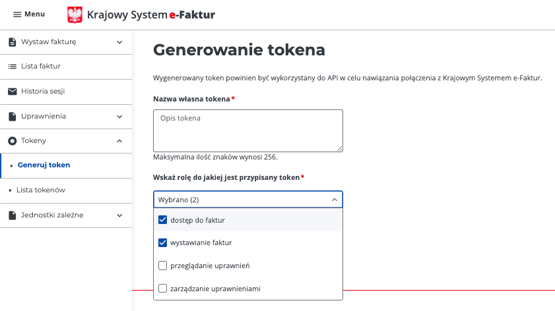Expand the Wystaw fakturę chevron
The image size is (555, 311).
pyautogui.click(x=119, y=42)
